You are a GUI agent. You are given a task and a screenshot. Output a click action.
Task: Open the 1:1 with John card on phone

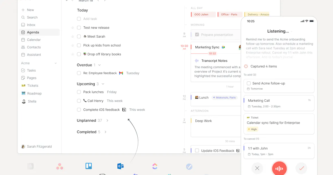click(x=279, y=151)
